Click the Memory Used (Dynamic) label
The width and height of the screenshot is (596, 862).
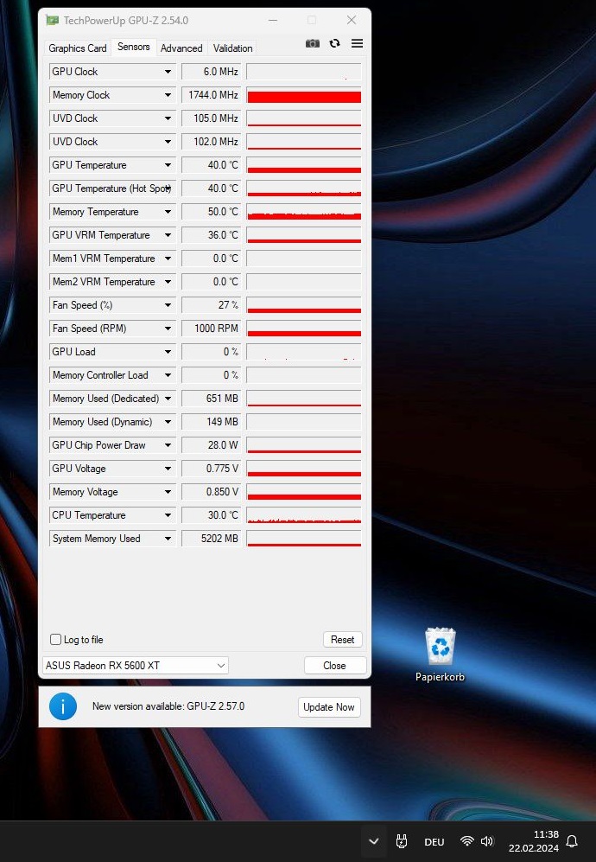tap(102, 422)
